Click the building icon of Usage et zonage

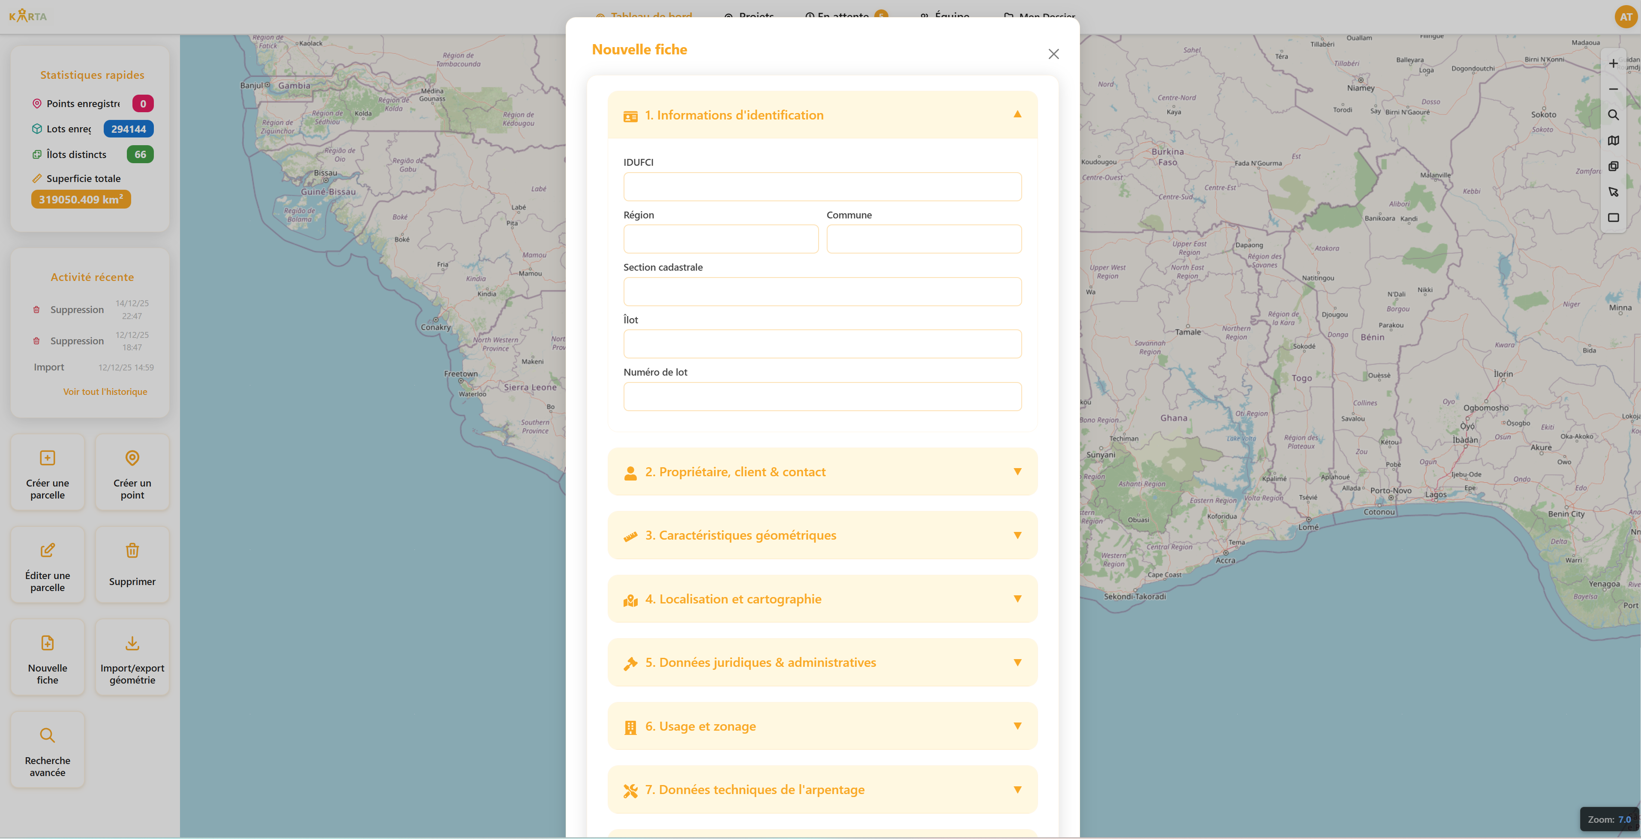coord(630,727)
